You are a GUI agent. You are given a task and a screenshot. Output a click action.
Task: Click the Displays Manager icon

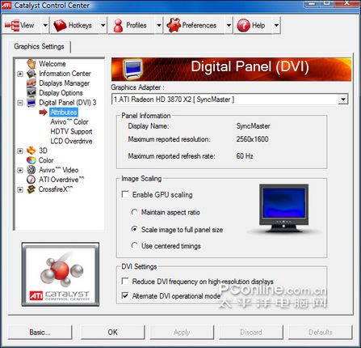(x=31, y=83)
